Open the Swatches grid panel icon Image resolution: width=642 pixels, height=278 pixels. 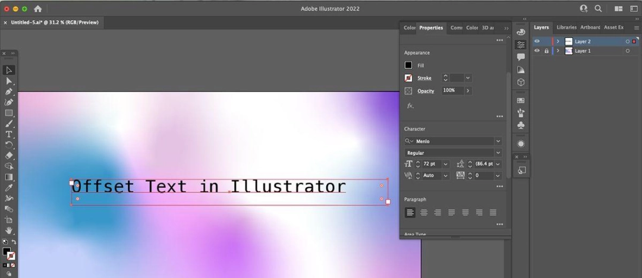click(521, 100)
